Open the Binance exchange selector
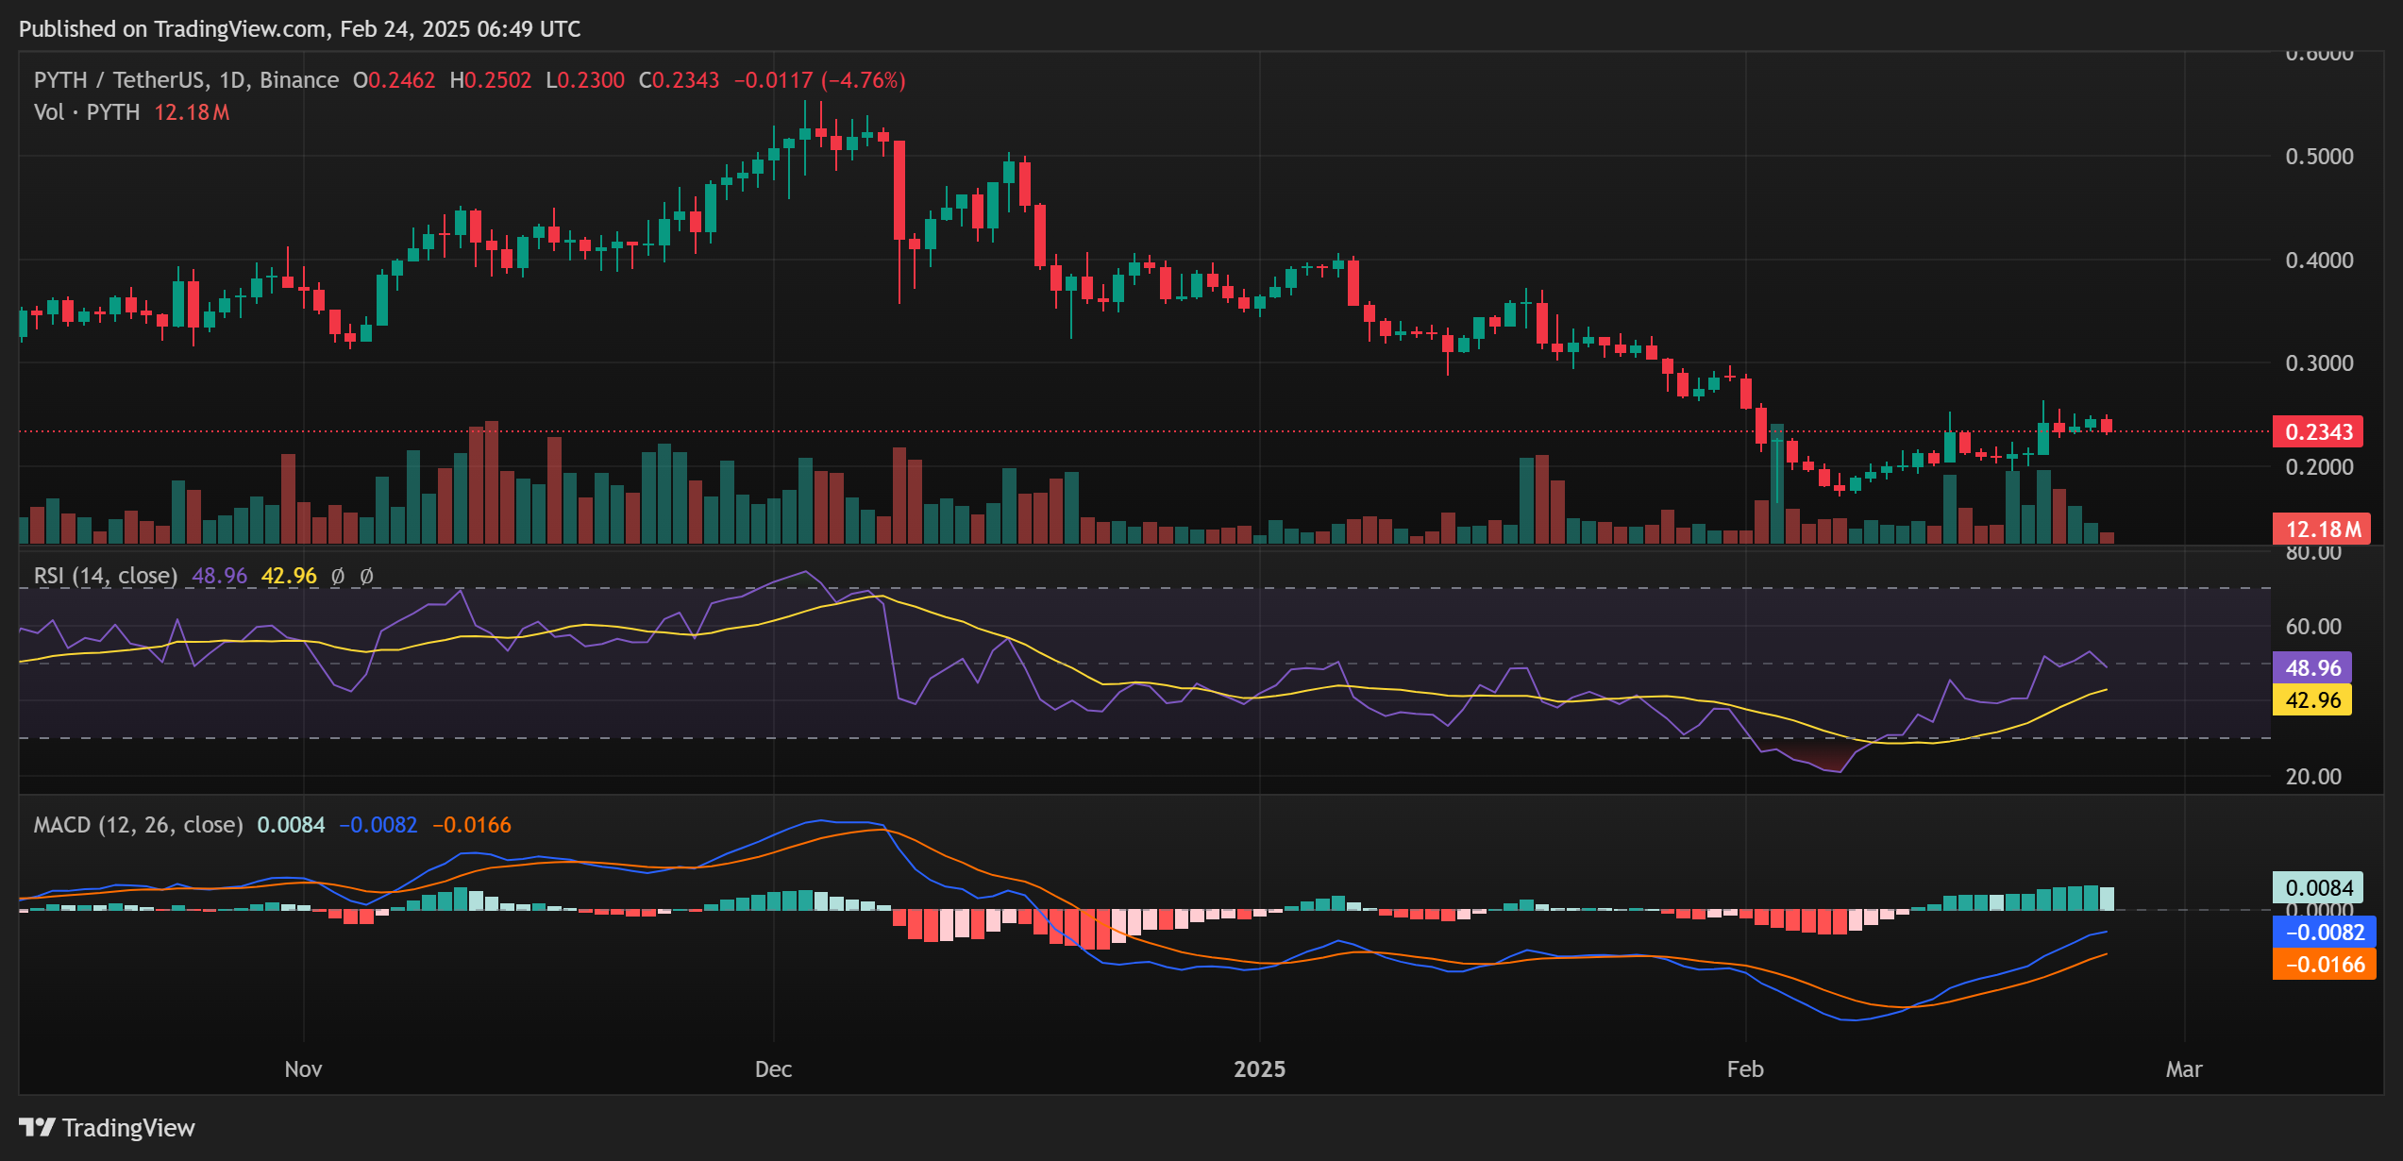Image resolution: width=2403 pixels, height=1161 pixels. click(x=295, y=80)
